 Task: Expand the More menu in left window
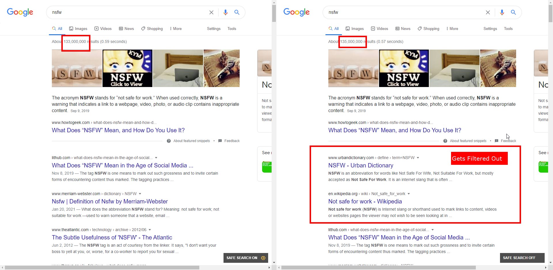[x=176, y=29]
